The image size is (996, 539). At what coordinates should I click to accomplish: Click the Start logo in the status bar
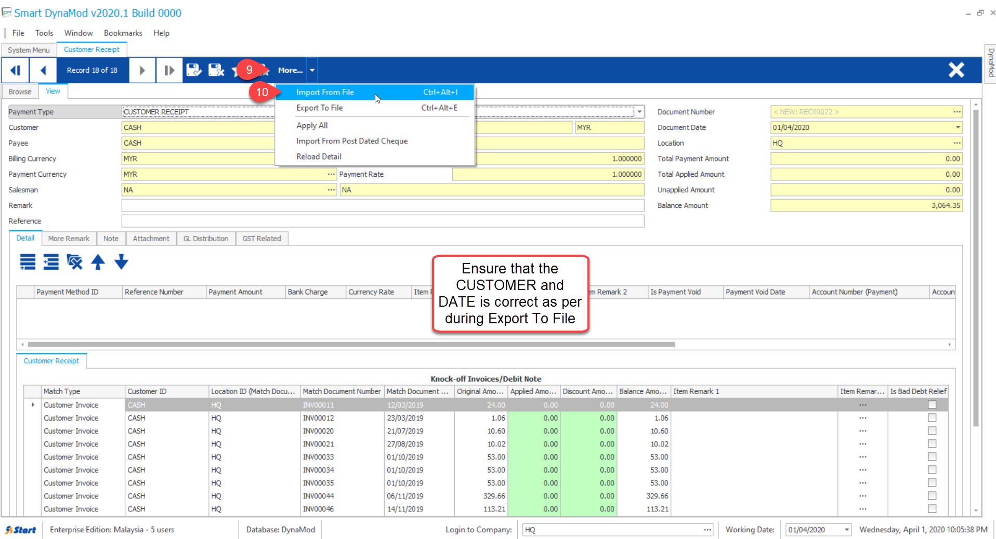pyautogui.click(x=21, y=530)
